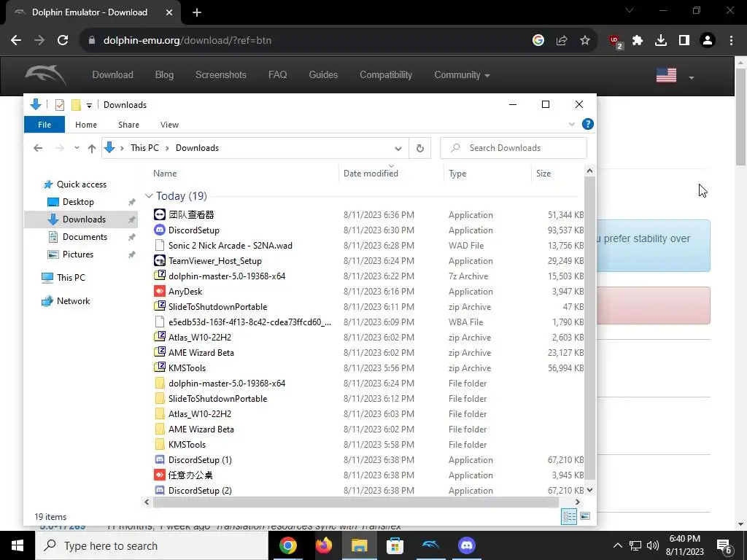Open the Blog link on Dolphin site
Viewport: 747px width, 560px height.
pyautogui.click(x=164, y=75)
